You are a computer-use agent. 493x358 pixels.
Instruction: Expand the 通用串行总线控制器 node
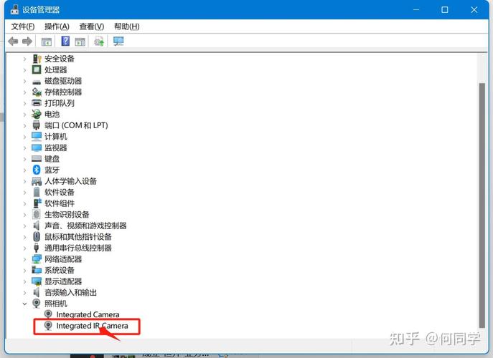point(24,248)
